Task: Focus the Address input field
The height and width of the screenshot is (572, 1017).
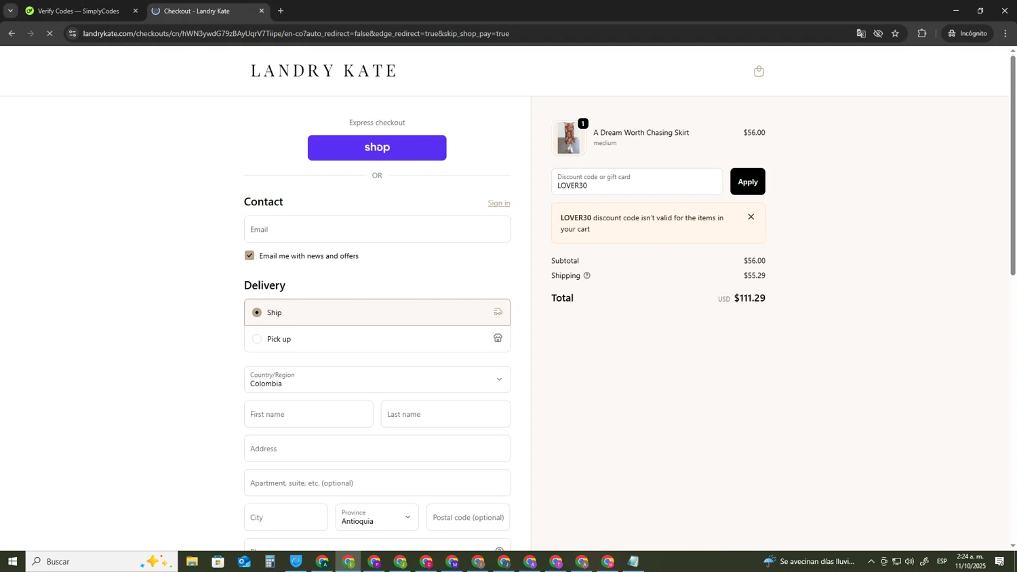Action: 377,449
